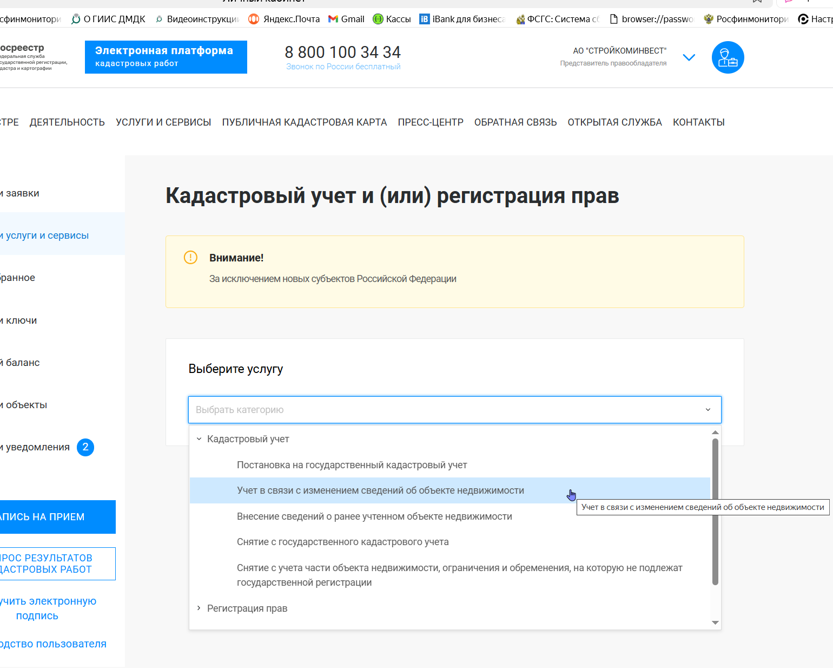Open the Росфинмониторинг bookmark with emblem icon

746,19
